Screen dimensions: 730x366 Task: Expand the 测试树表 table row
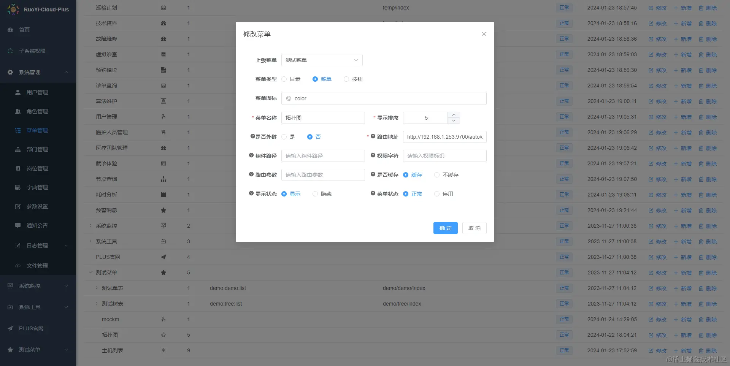coord(97,304)
